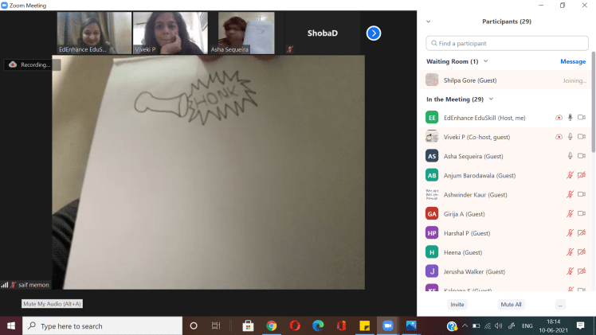This screenshot has width=596, height=335.
Task: Toggle Anjum Barodawala's muted microphone
Action: tap(570, 175)
